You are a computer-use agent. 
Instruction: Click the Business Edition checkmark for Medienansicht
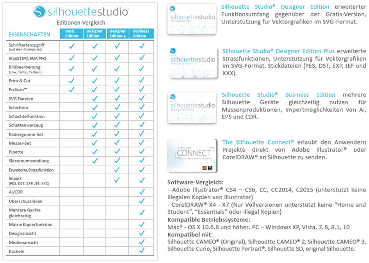tap(142, 242)
